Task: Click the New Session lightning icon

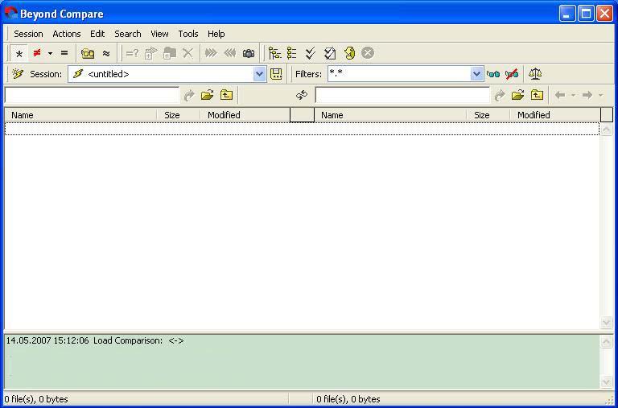Action: point(18,74)
